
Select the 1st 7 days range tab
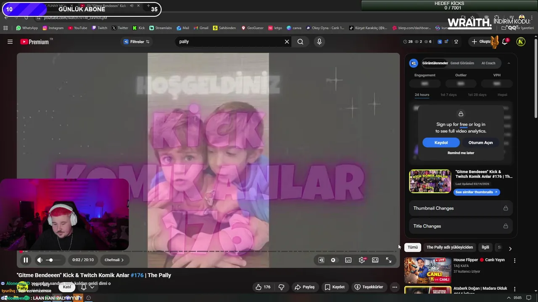click(x=448, y=95)
